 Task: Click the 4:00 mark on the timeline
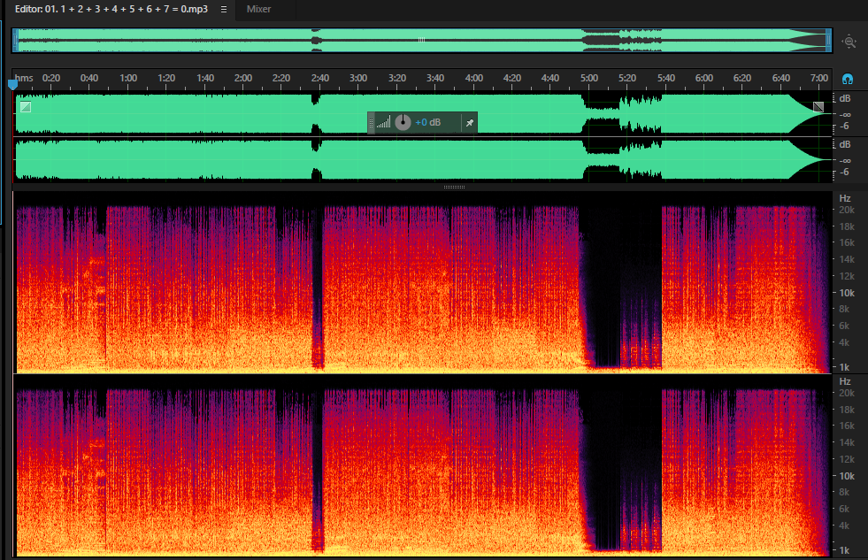pyautogui.click(x=474, y=78)
